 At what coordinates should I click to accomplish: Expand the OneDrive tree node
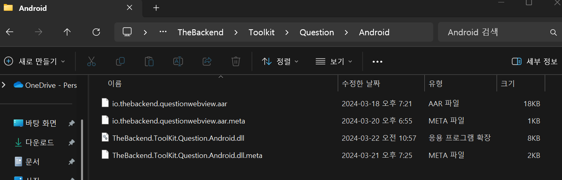(4, 85)
